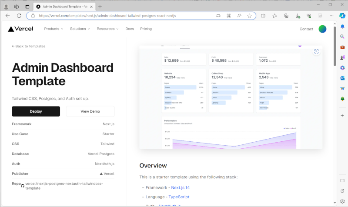This screenshot has height=207, width=348.
Task: Open the browser split screen icon
Action: point(263,16)
